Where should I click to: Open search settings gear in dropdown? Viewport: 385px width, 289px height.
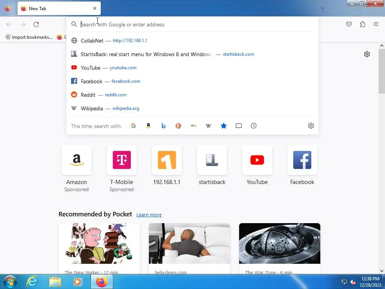(x=311, y=126)
